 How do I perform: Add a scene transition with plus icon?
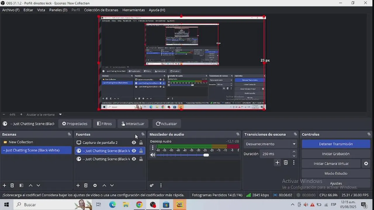277,162
